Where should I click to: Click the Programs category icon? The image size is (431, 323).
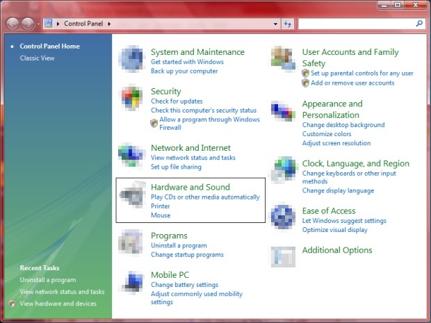point(132,242)
